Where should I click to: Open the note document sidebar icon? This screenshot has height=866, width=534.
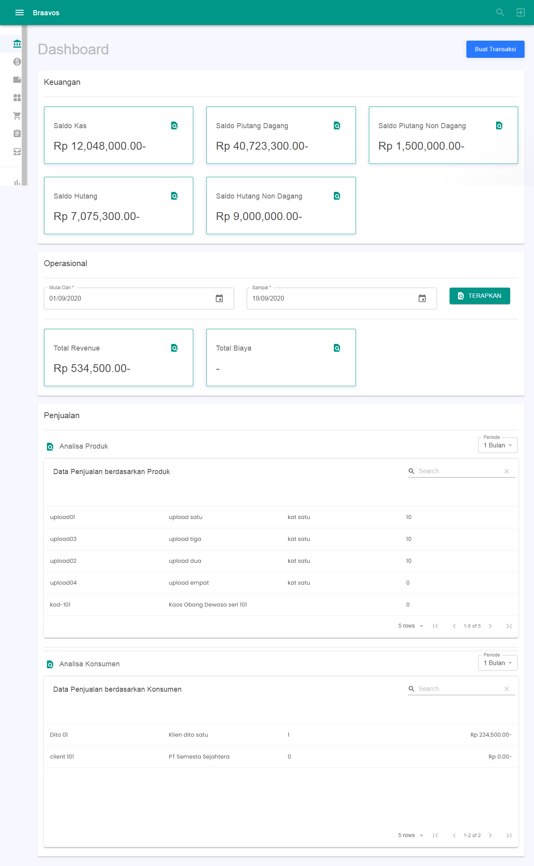[17, 80]
